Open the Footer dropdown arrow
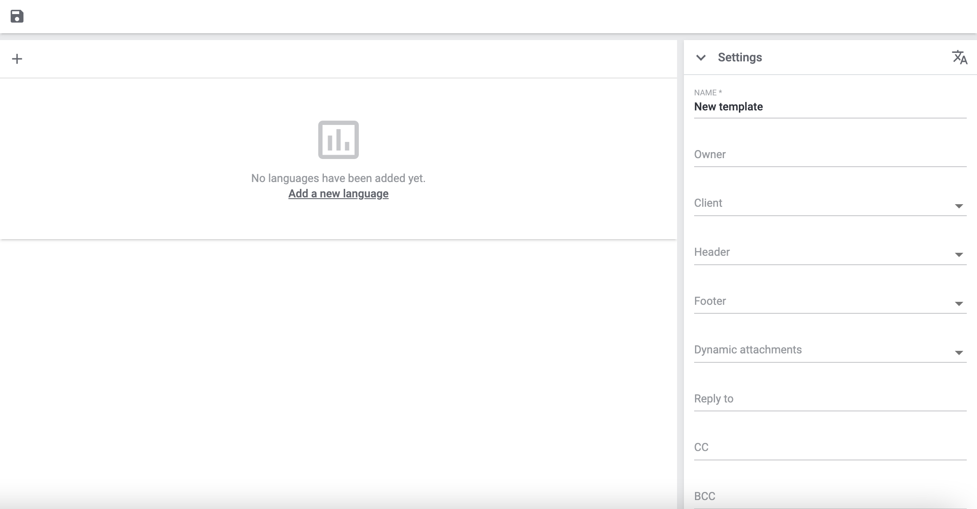Screen dimensions: 977x509 959,304
